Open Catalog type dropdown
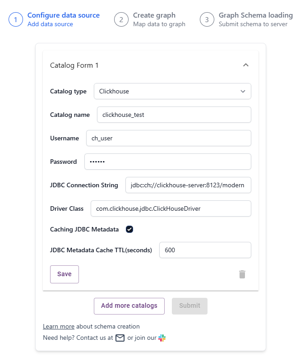The height and width of the screenshot is (361, 300). coord(172,91)
